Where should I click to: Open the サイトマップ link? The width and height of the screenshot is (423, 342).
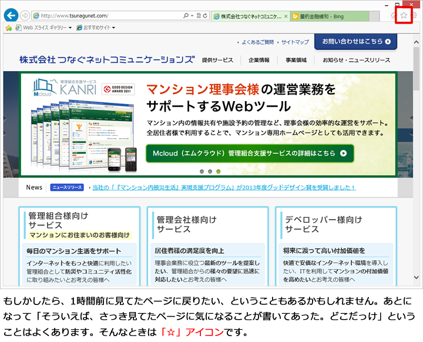click(x=295, y=42)
